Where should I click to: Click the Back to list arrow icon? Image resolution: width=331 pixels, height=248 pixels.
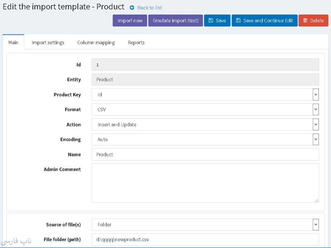[132, 7]
